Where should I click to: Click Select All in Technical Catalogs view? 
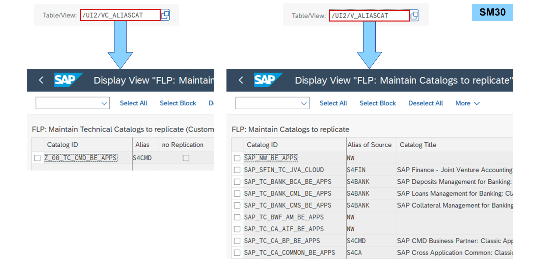134,103
